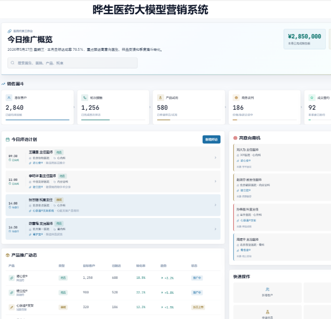The width and height of the screenshot is (331, 319).
Task: Click the 高意向商机 target icon
Action: 235,138
